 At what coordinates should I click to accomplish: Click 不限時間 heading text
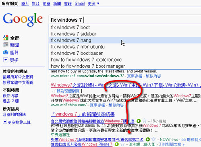11,90
